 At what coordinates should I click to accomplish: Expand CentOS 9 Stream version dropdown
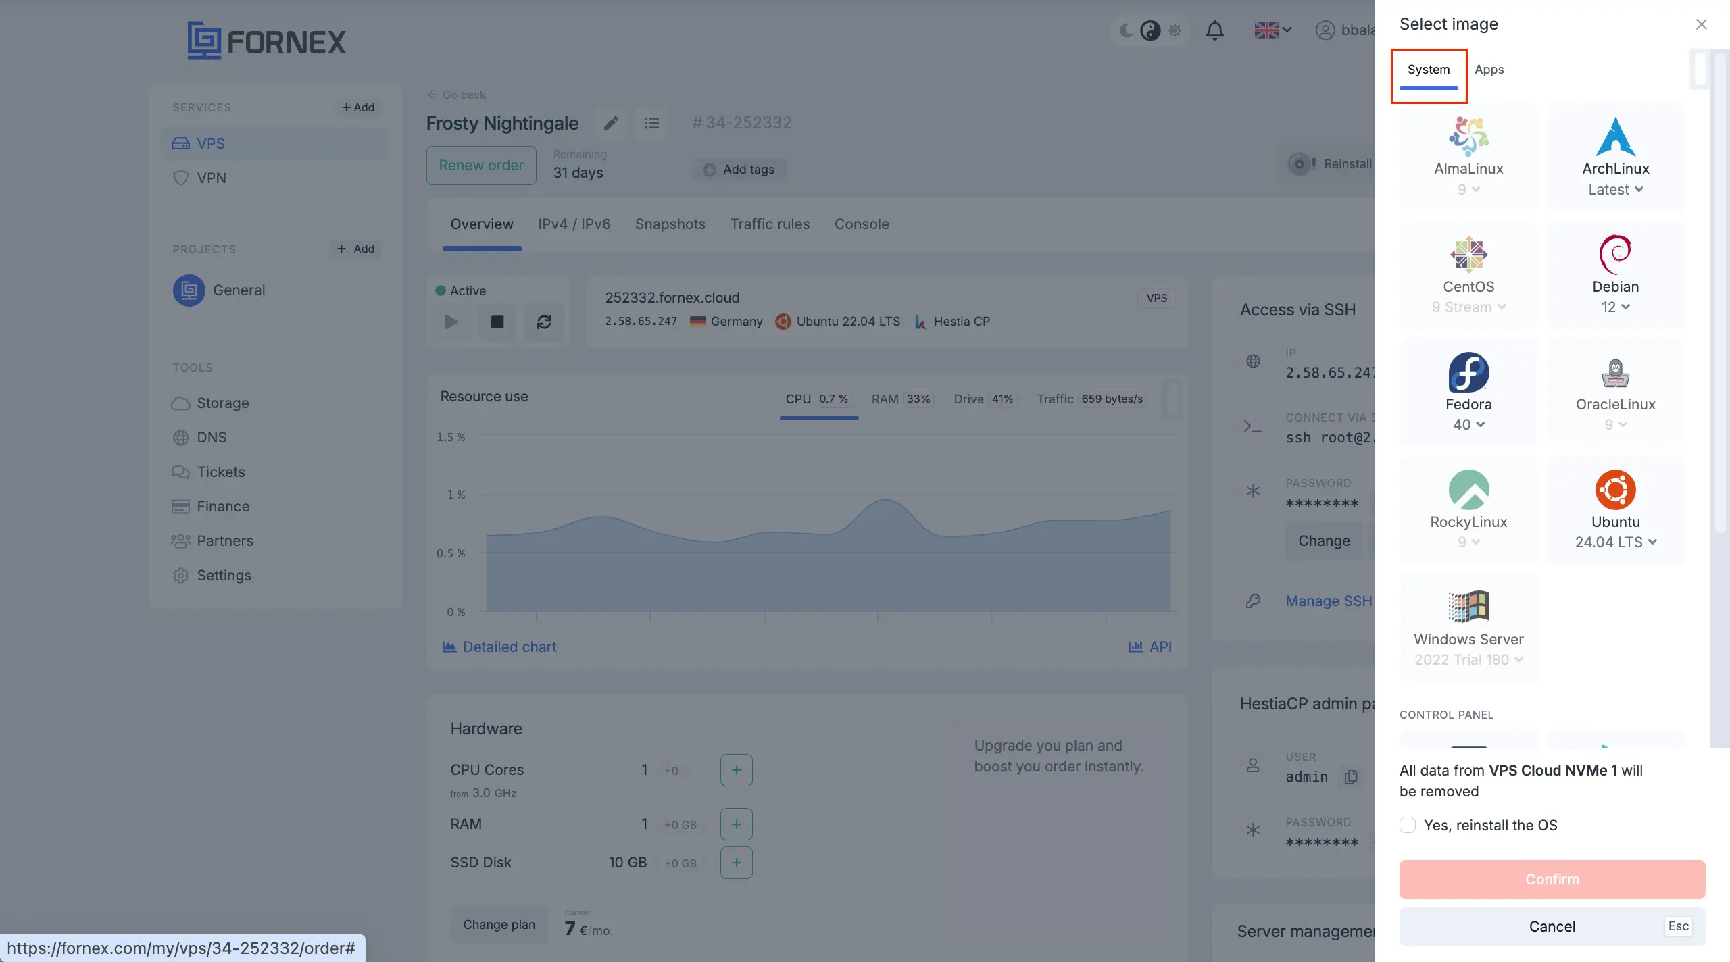[1468, 307]
